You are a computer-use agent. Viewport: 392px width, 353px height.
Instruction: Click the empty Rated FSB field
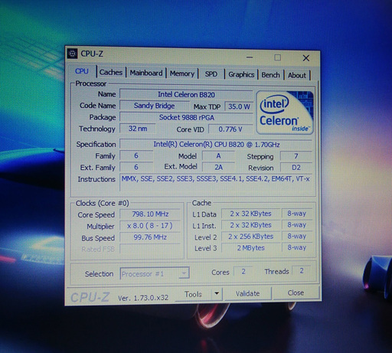click(150, 249)
